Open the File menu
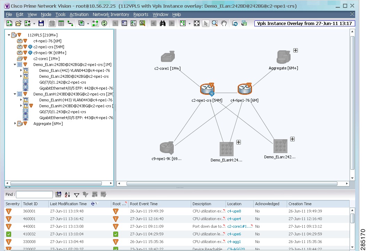 pos(9,15)
